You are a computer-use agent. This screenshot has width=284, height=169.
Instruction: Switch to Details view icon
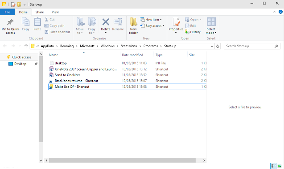pyautogui.click(x=273, y=166)
